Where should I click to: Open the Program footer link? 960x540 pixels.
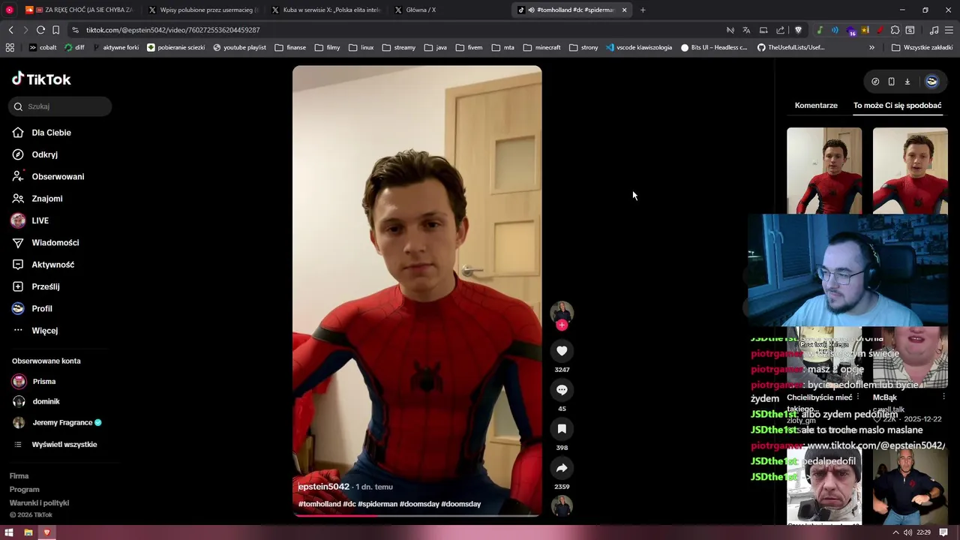point(25,490)
